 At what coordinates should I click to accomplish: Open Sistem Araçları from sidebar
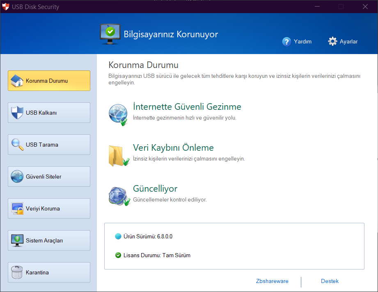(49, 240)
